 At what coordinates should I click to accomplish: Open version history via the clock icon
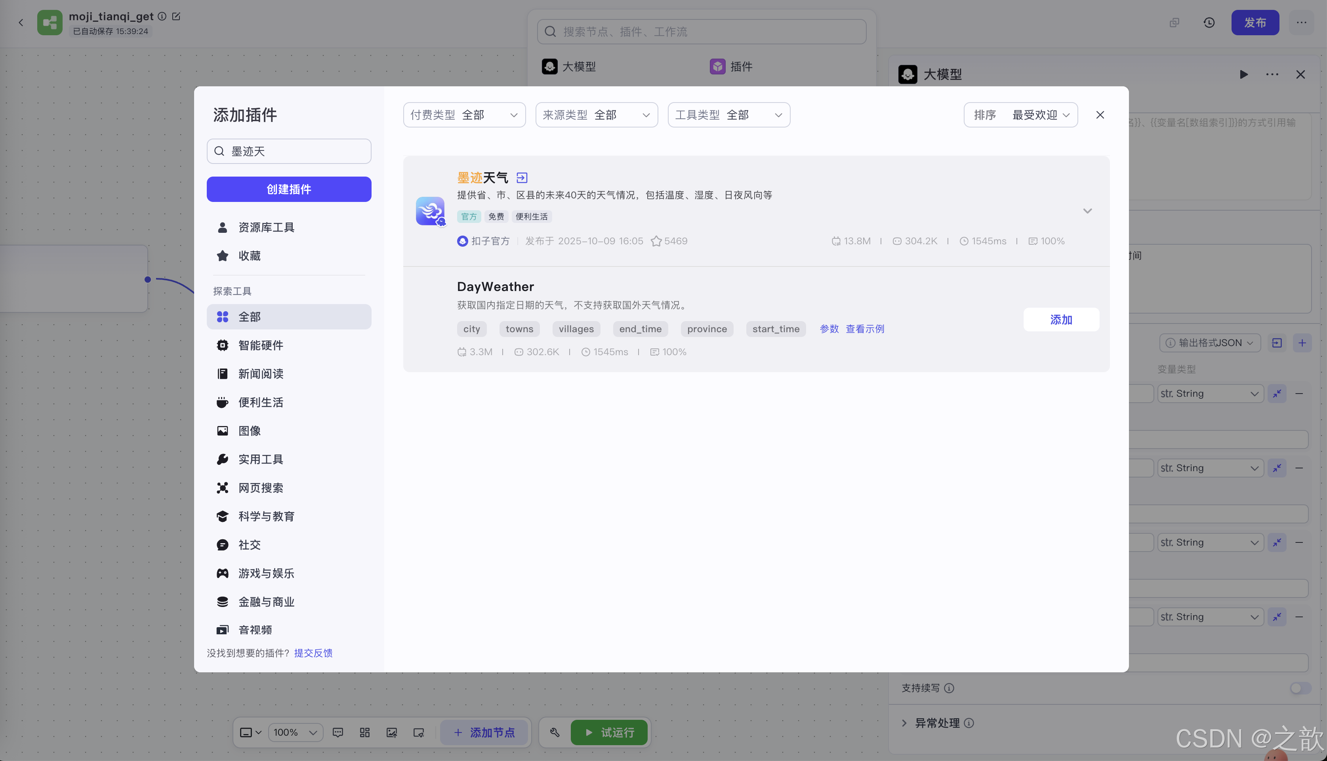(x=1209, y=23)
